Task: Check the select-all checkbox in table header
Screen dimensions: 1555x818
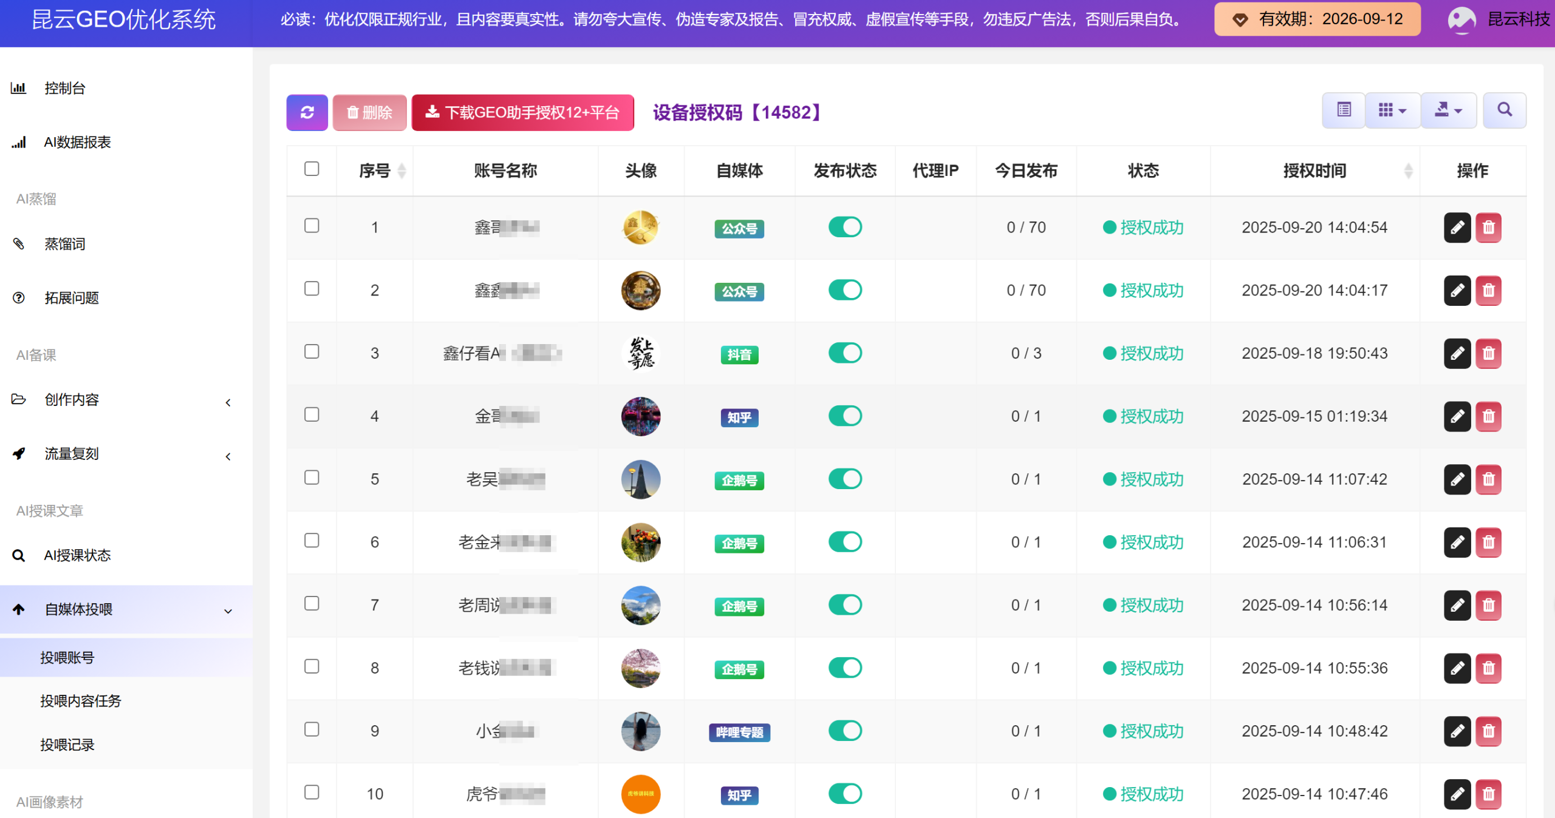Action: pyautogui.click(x=312, y=169)
